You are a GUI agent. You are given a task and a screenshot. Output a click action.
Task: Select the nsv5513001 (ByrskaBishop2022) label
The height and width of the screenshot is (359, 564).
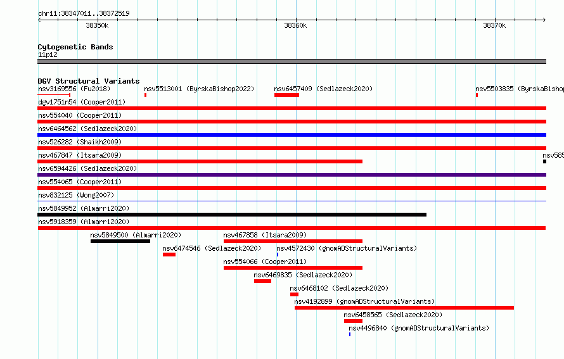pos(199,89)
